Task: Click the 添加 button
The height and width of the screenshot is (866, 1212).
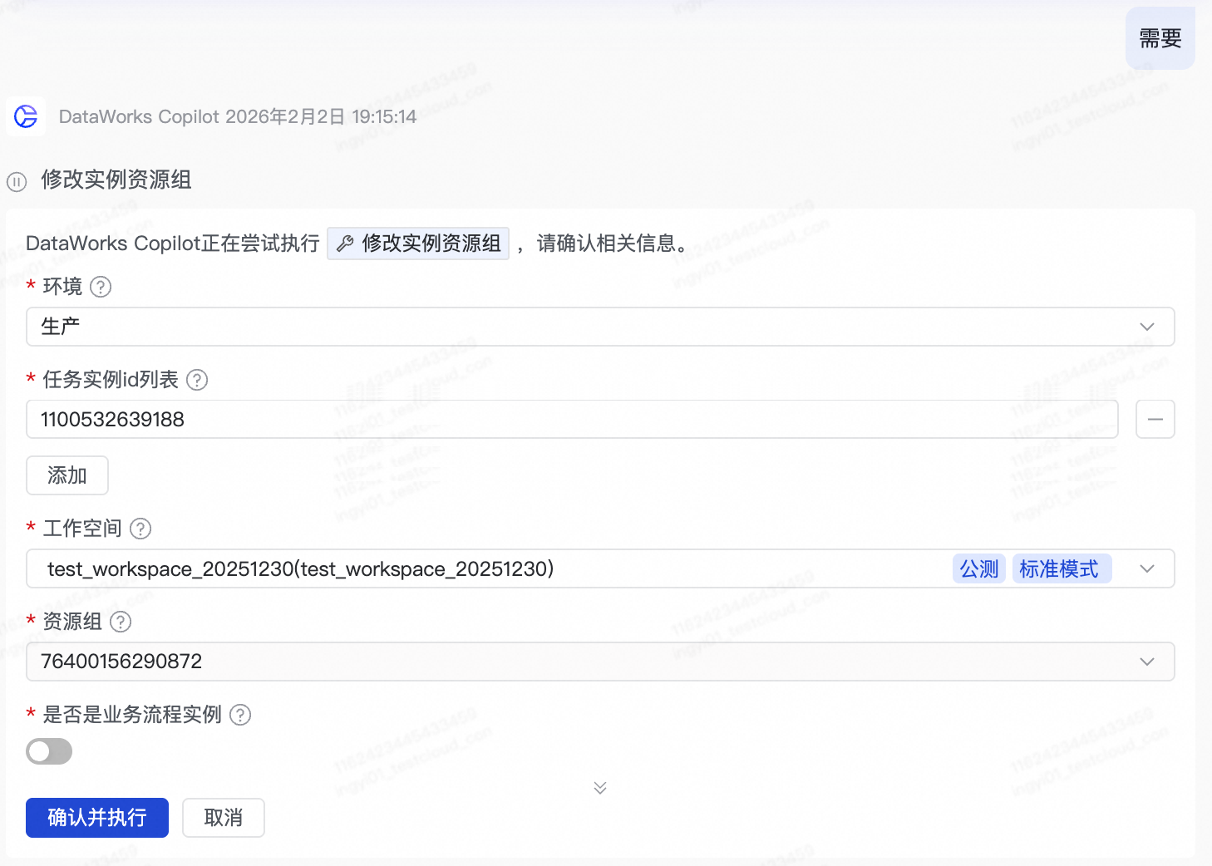Action: click(67, 475)
